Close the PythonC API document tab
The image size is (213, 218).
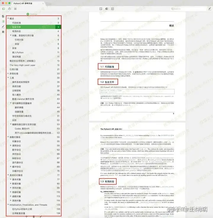(43, 3)
